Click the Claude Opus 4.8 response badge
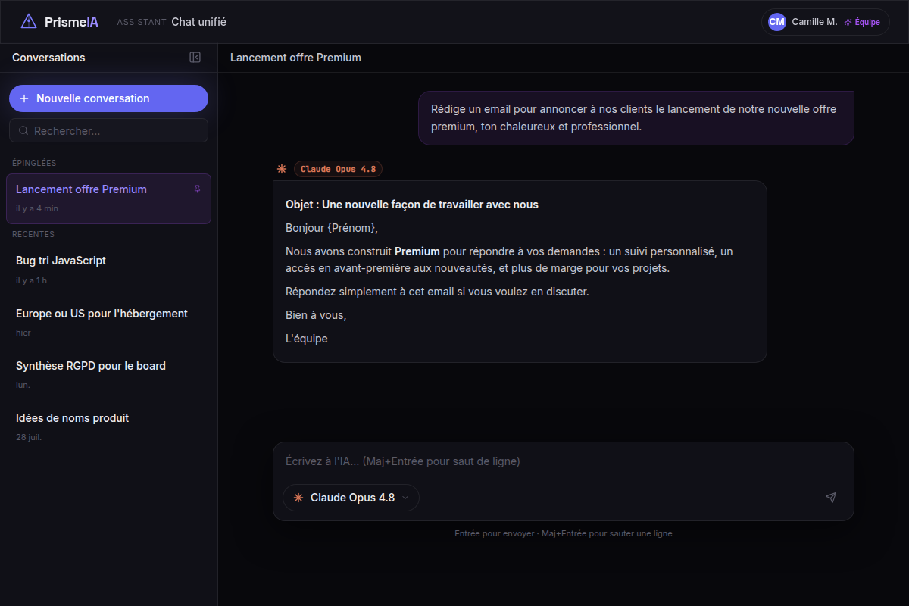 tap(338, 169)
